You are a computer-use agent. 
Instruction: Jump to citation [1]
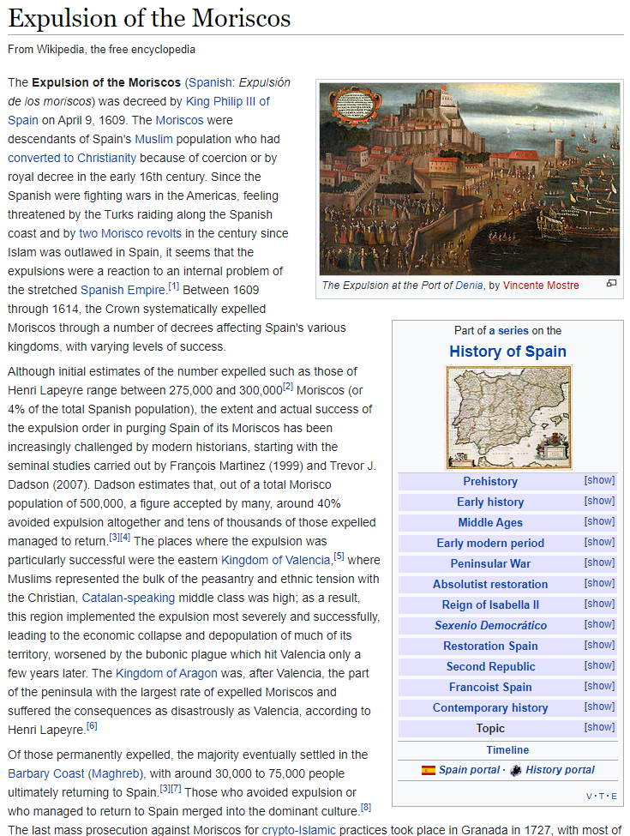click(x=174, y=286)
